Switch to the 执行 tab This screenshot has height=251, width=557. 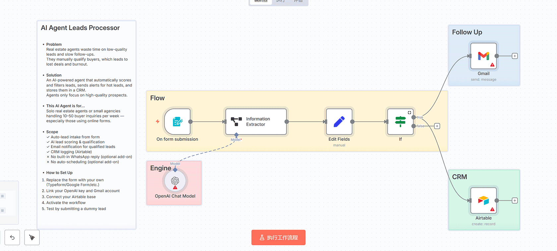(280, 1)
